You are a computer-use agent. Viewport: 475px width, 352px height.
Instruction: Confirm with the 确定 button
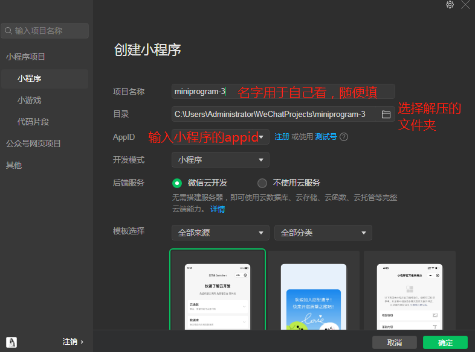(x=445, y=342)
